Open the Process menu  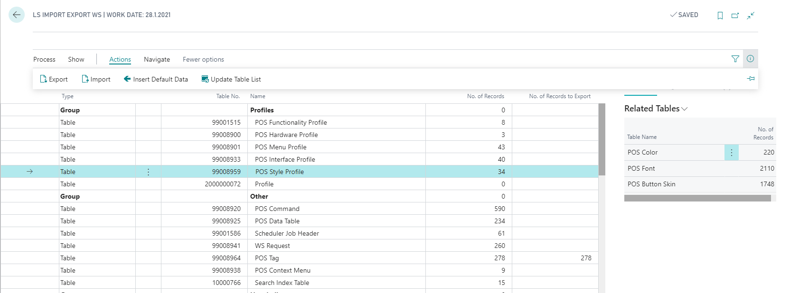44,60
